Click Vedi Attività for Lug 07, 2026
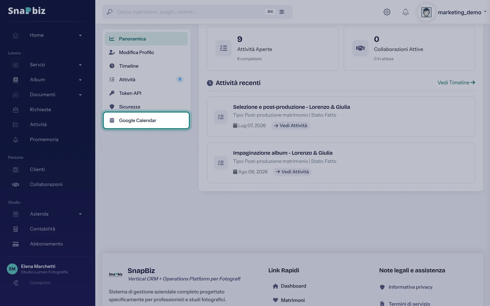The image size is (490, 306). 290,125
